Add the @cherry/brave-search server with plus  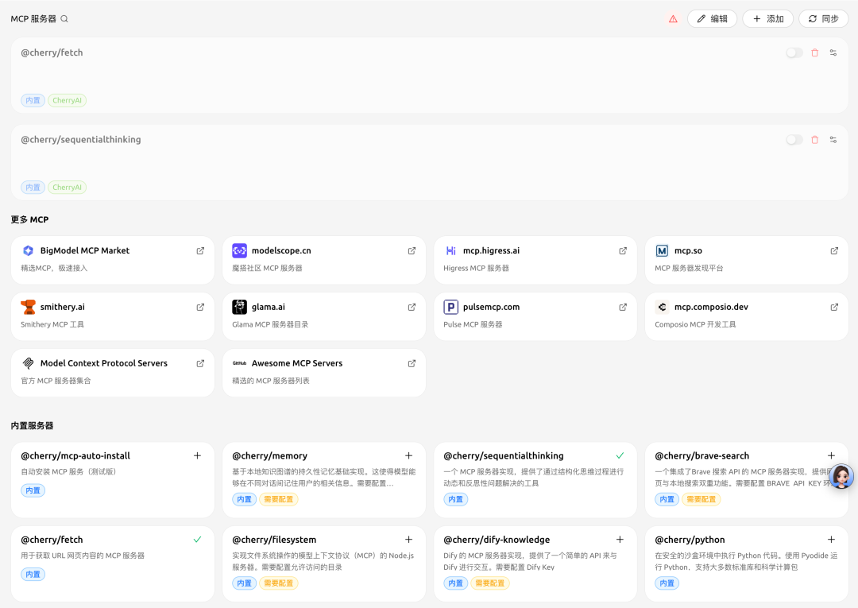coord(831,456)
